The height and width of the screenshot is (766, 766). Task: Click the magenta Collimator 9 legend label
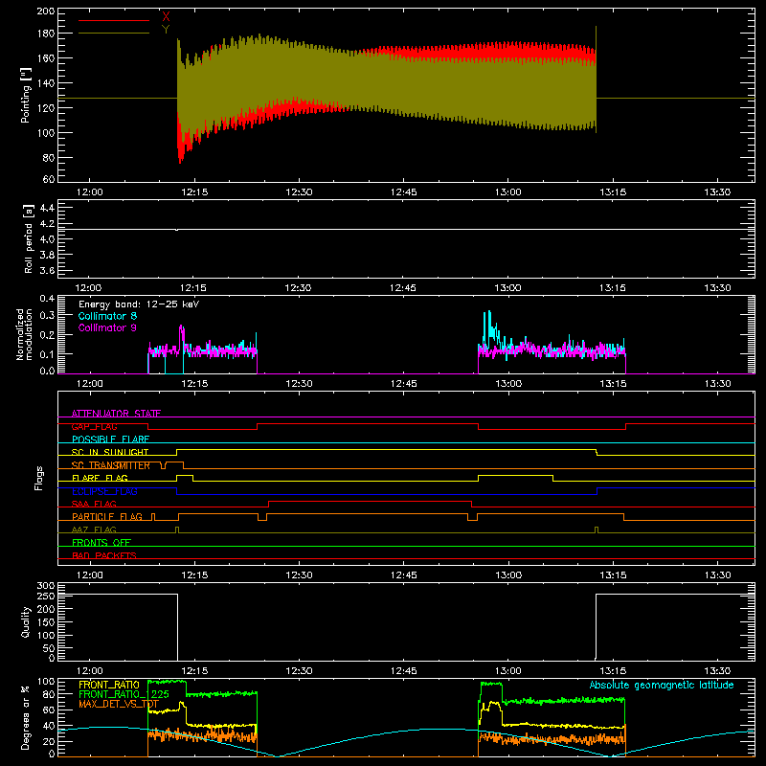pyautogui.click(x=107, y=327)
